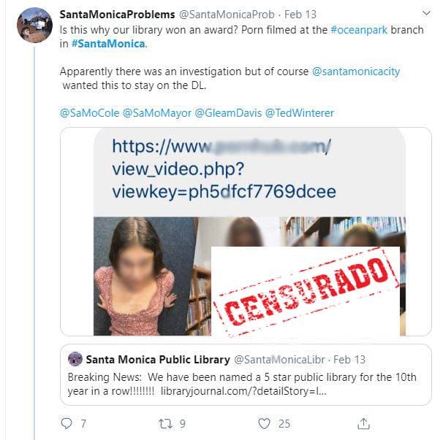
Task: Open the @santamonicacity mention
Action: point(356,72)
